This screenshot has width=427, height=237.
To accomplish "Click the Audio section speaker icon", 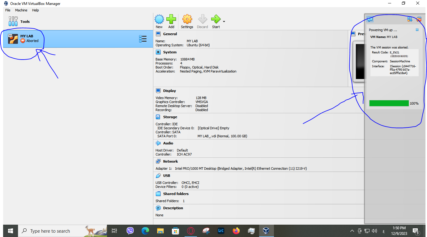I will pos(158,143).
